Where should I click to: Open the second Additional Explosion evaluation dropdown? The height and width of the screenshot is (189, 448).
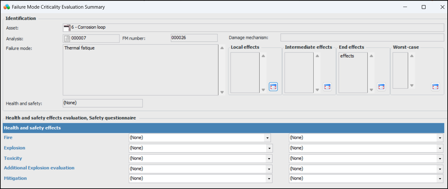click(x=440, y=169)
